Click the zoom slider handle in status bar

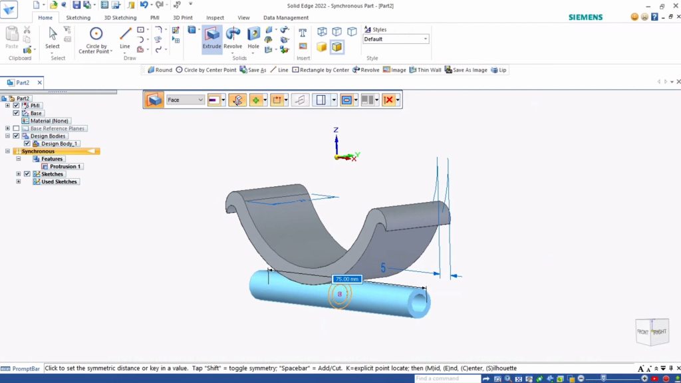click(x=603, y=378)
